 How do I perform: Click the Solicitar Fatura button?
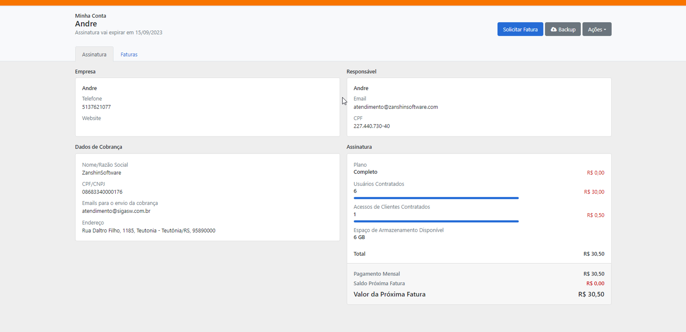520,29
